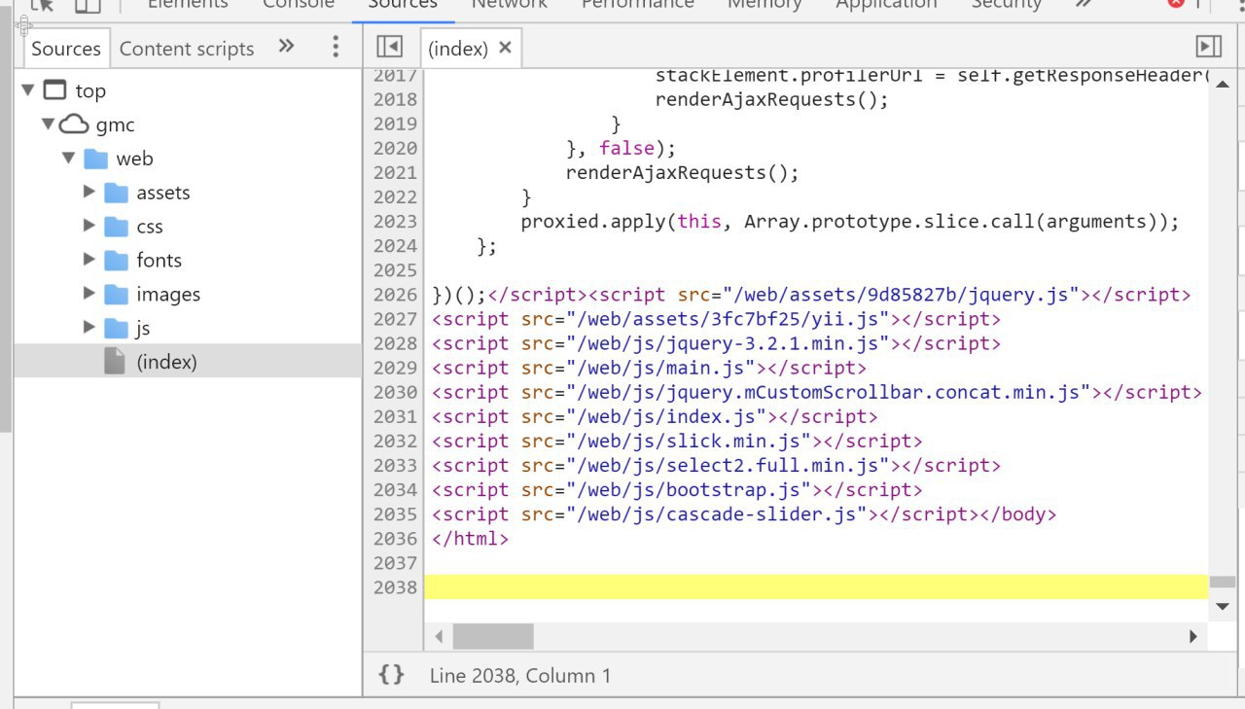Click the top frame window icon
Screen dimensions: 1245x709
[x=55, y=90]
